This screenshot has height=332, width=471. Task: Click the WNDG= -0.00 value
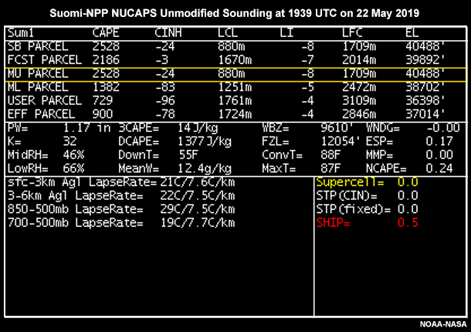pos(442,128)
